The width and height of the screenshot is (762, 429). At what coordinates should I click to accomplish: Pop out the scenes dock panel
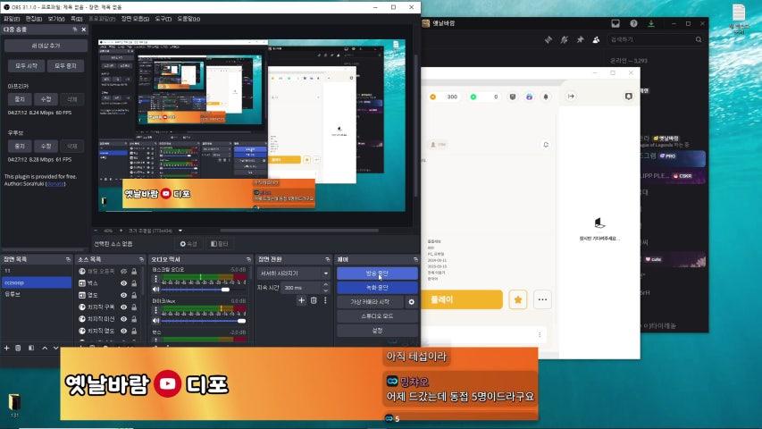click(68, 260)
